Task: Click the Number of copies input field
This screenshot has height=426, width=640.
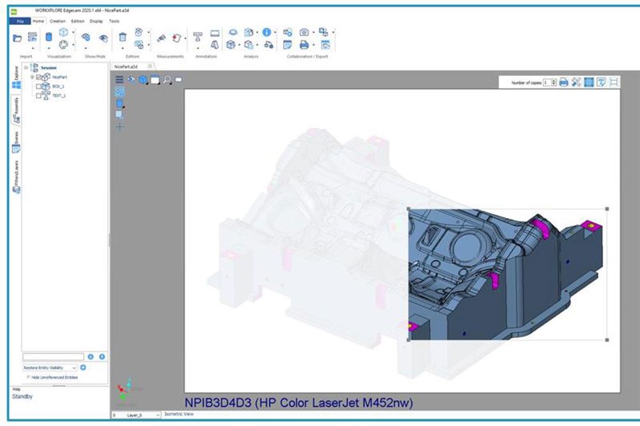Action: 547,82
